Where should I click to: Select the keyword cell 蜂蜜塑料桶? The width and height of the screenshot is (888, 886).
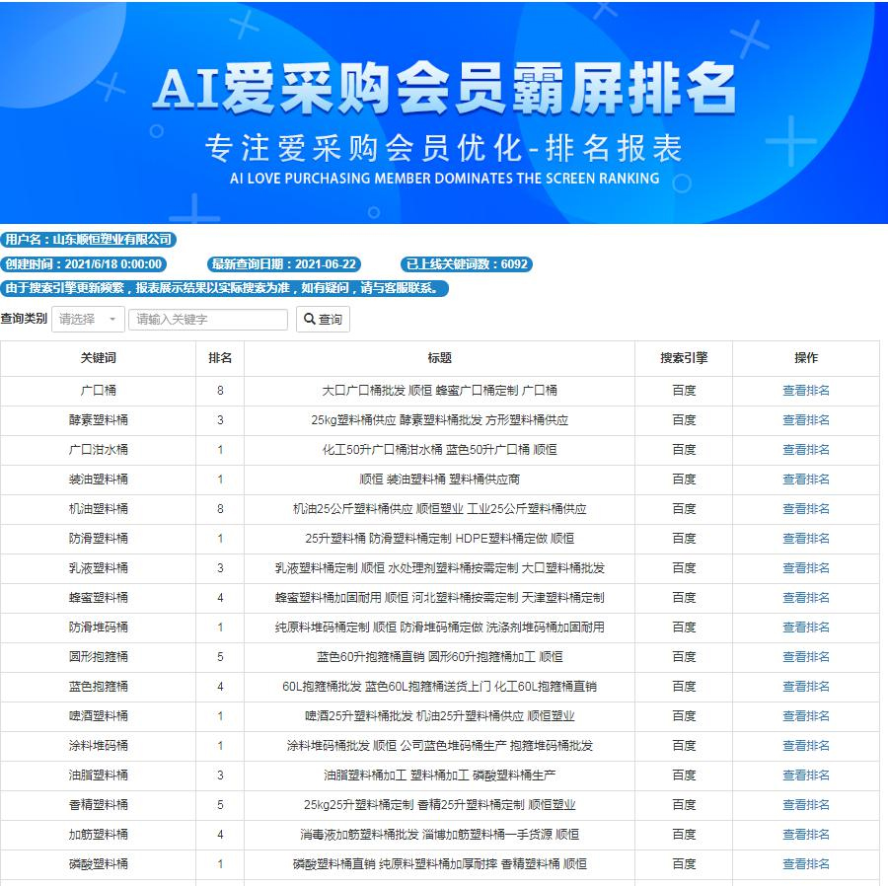point(98,598)
